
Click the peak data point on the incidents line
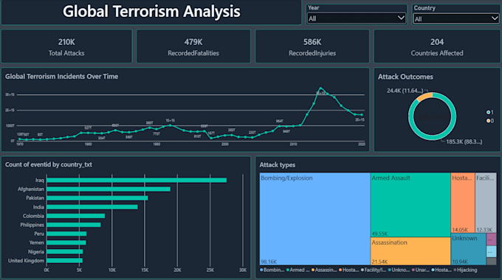[x=320, y=88]
